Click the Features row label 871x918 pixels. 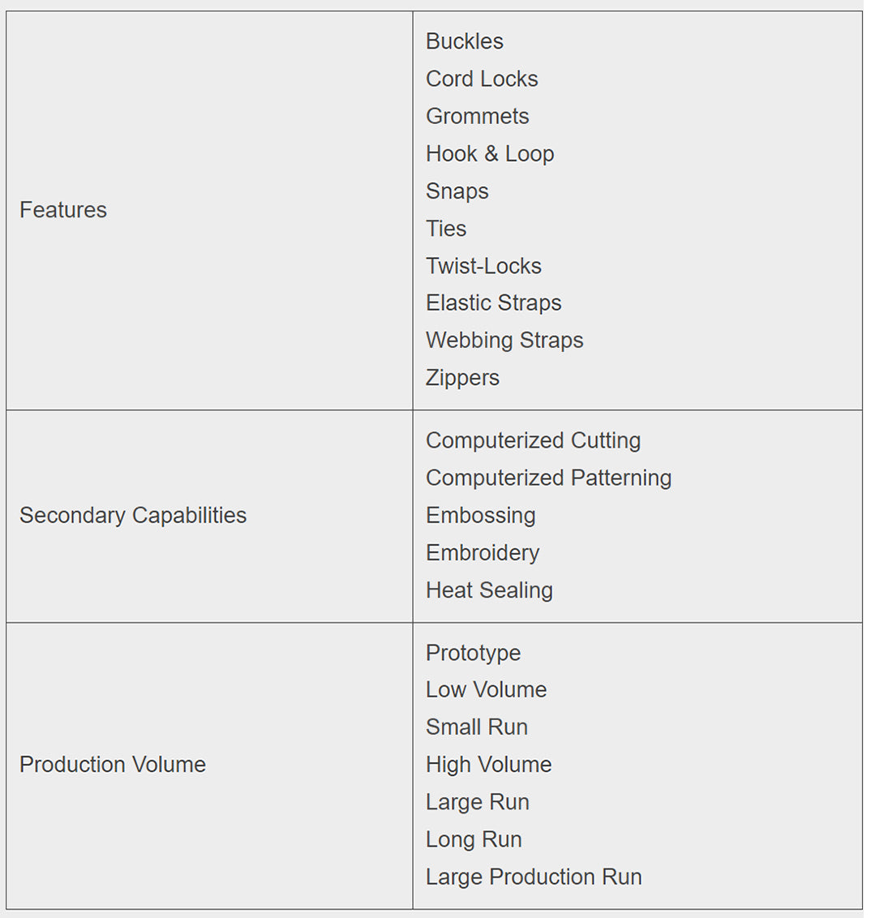point(63,210)
